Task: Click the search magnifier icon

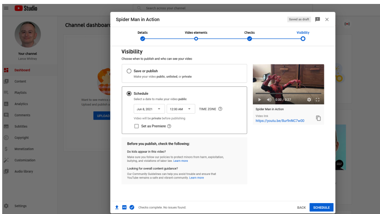Action: (x=139, y=8)
